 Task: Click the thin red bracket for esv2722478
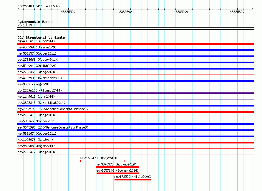[102, 161]
